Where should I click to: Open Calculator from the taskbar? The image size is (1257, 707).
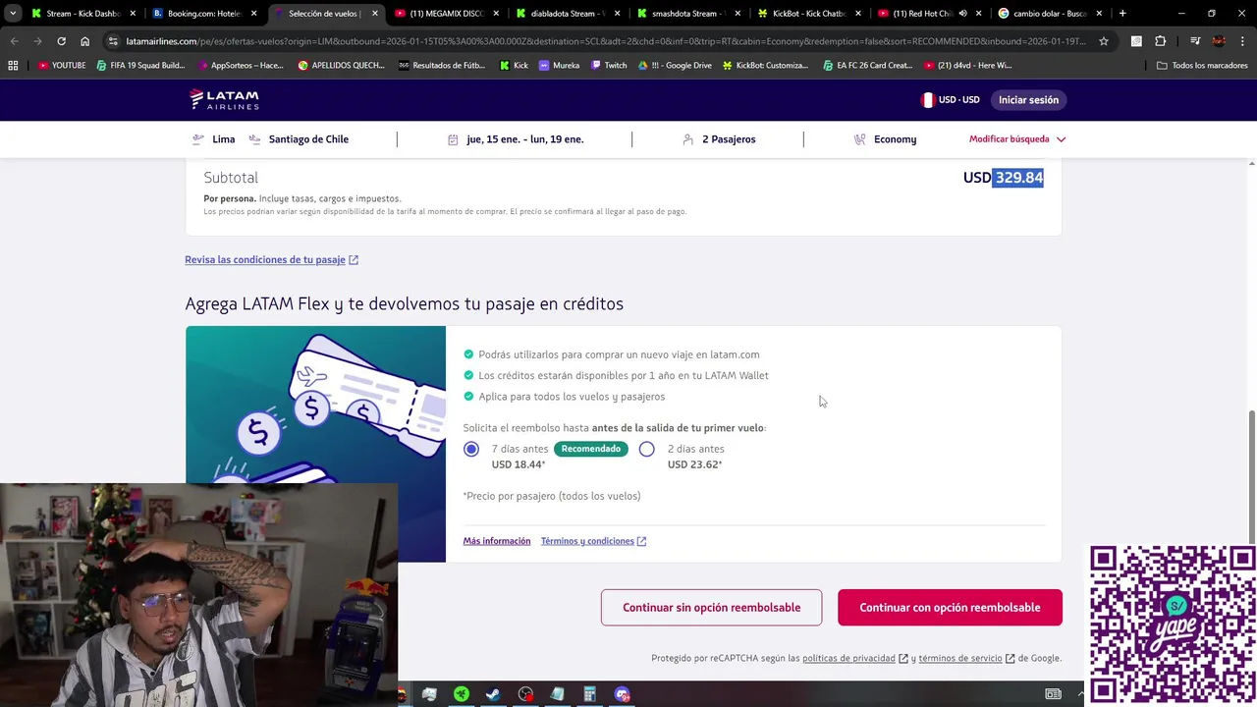(589, 694)
